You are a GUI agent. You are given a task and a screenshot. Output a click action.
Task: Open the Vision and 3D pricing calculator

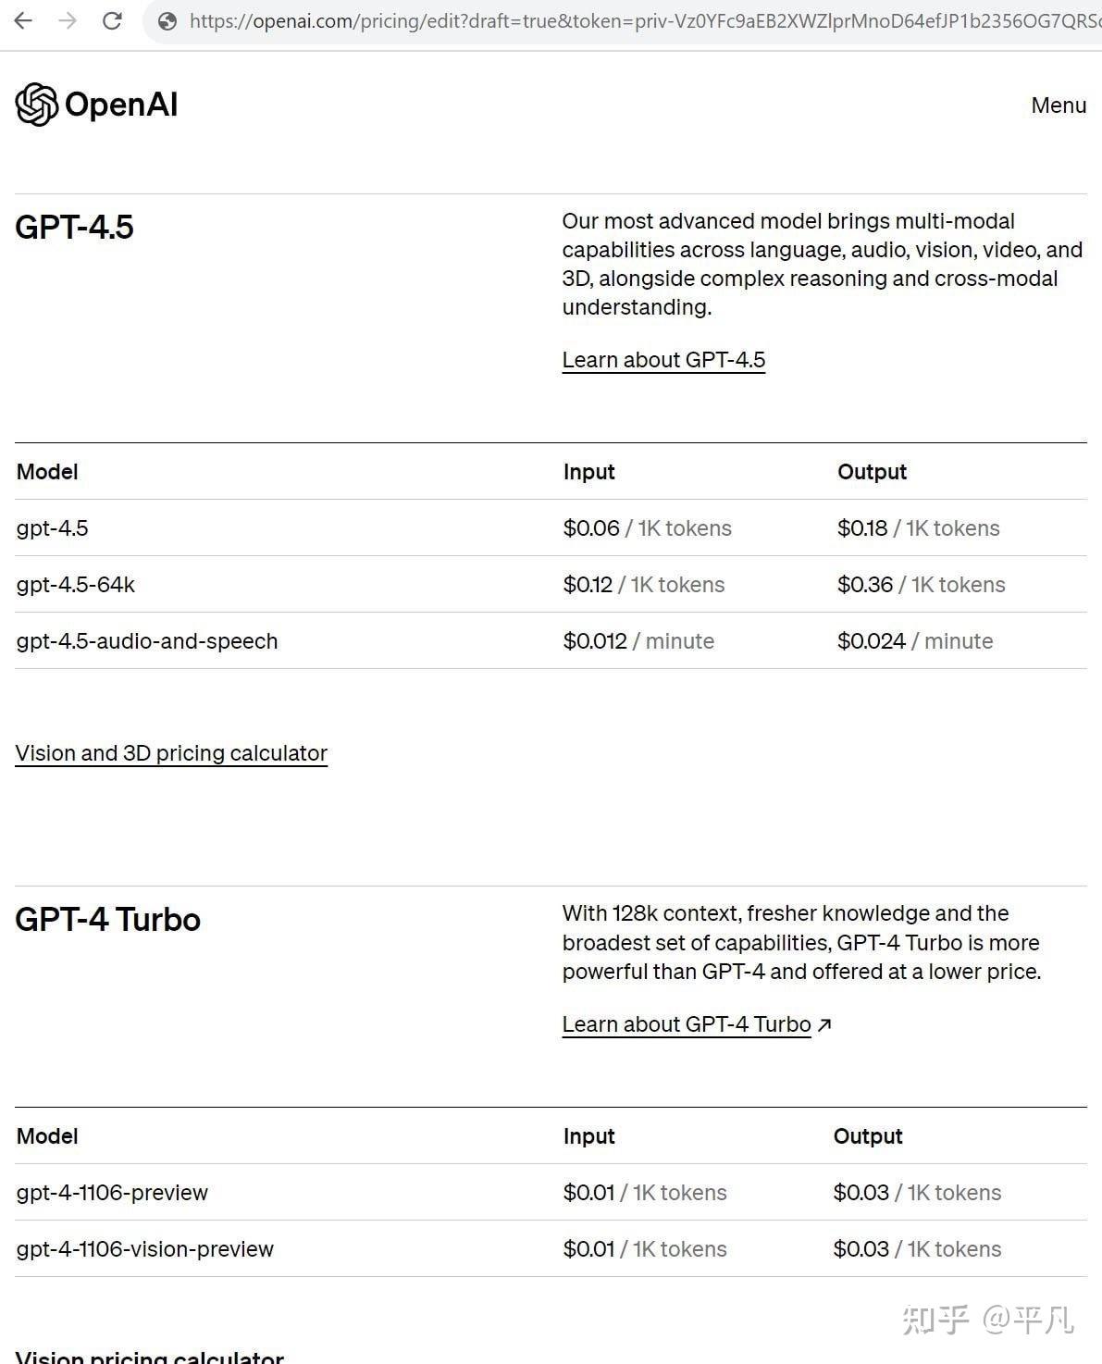click(x=171, y=752)
